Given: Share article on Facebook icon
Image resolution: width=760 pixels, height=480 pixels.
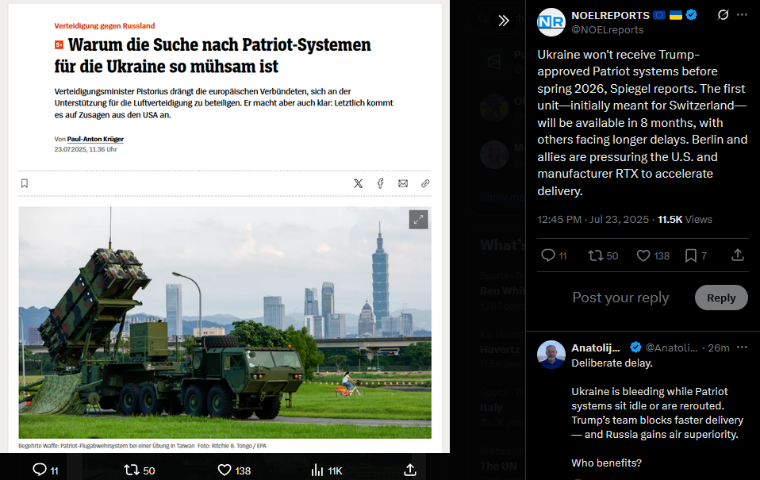Looking at the screenshot, I should pyautogui.click(x=381, y=183).
